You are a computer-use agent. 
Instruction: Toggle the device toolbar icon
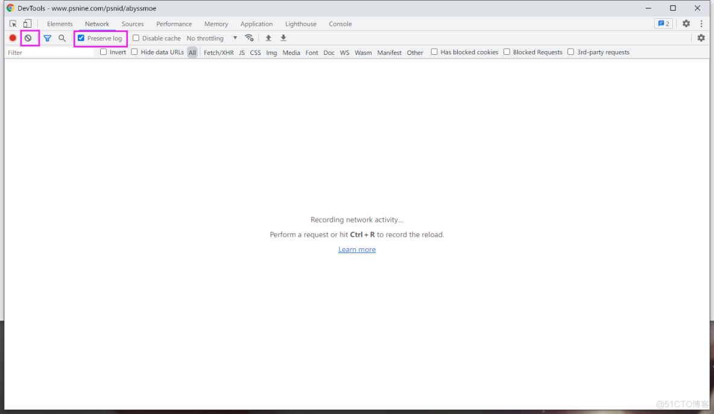(x=27, y=24)
